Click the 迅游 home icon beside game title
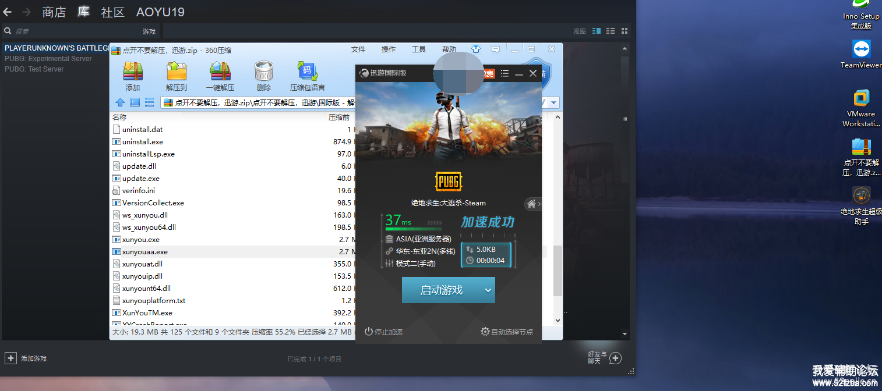The image size is (882, 391). [x=531, y=204]
